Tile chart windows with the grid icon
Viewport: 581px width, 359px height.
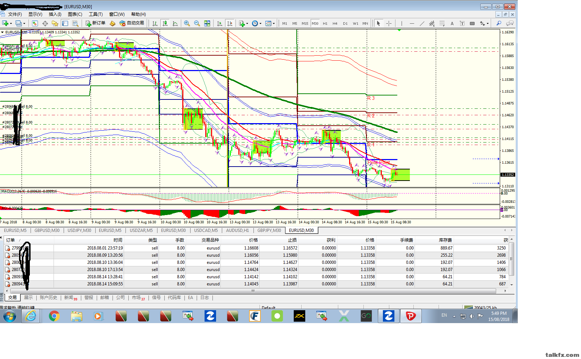[x=207, y=23]
